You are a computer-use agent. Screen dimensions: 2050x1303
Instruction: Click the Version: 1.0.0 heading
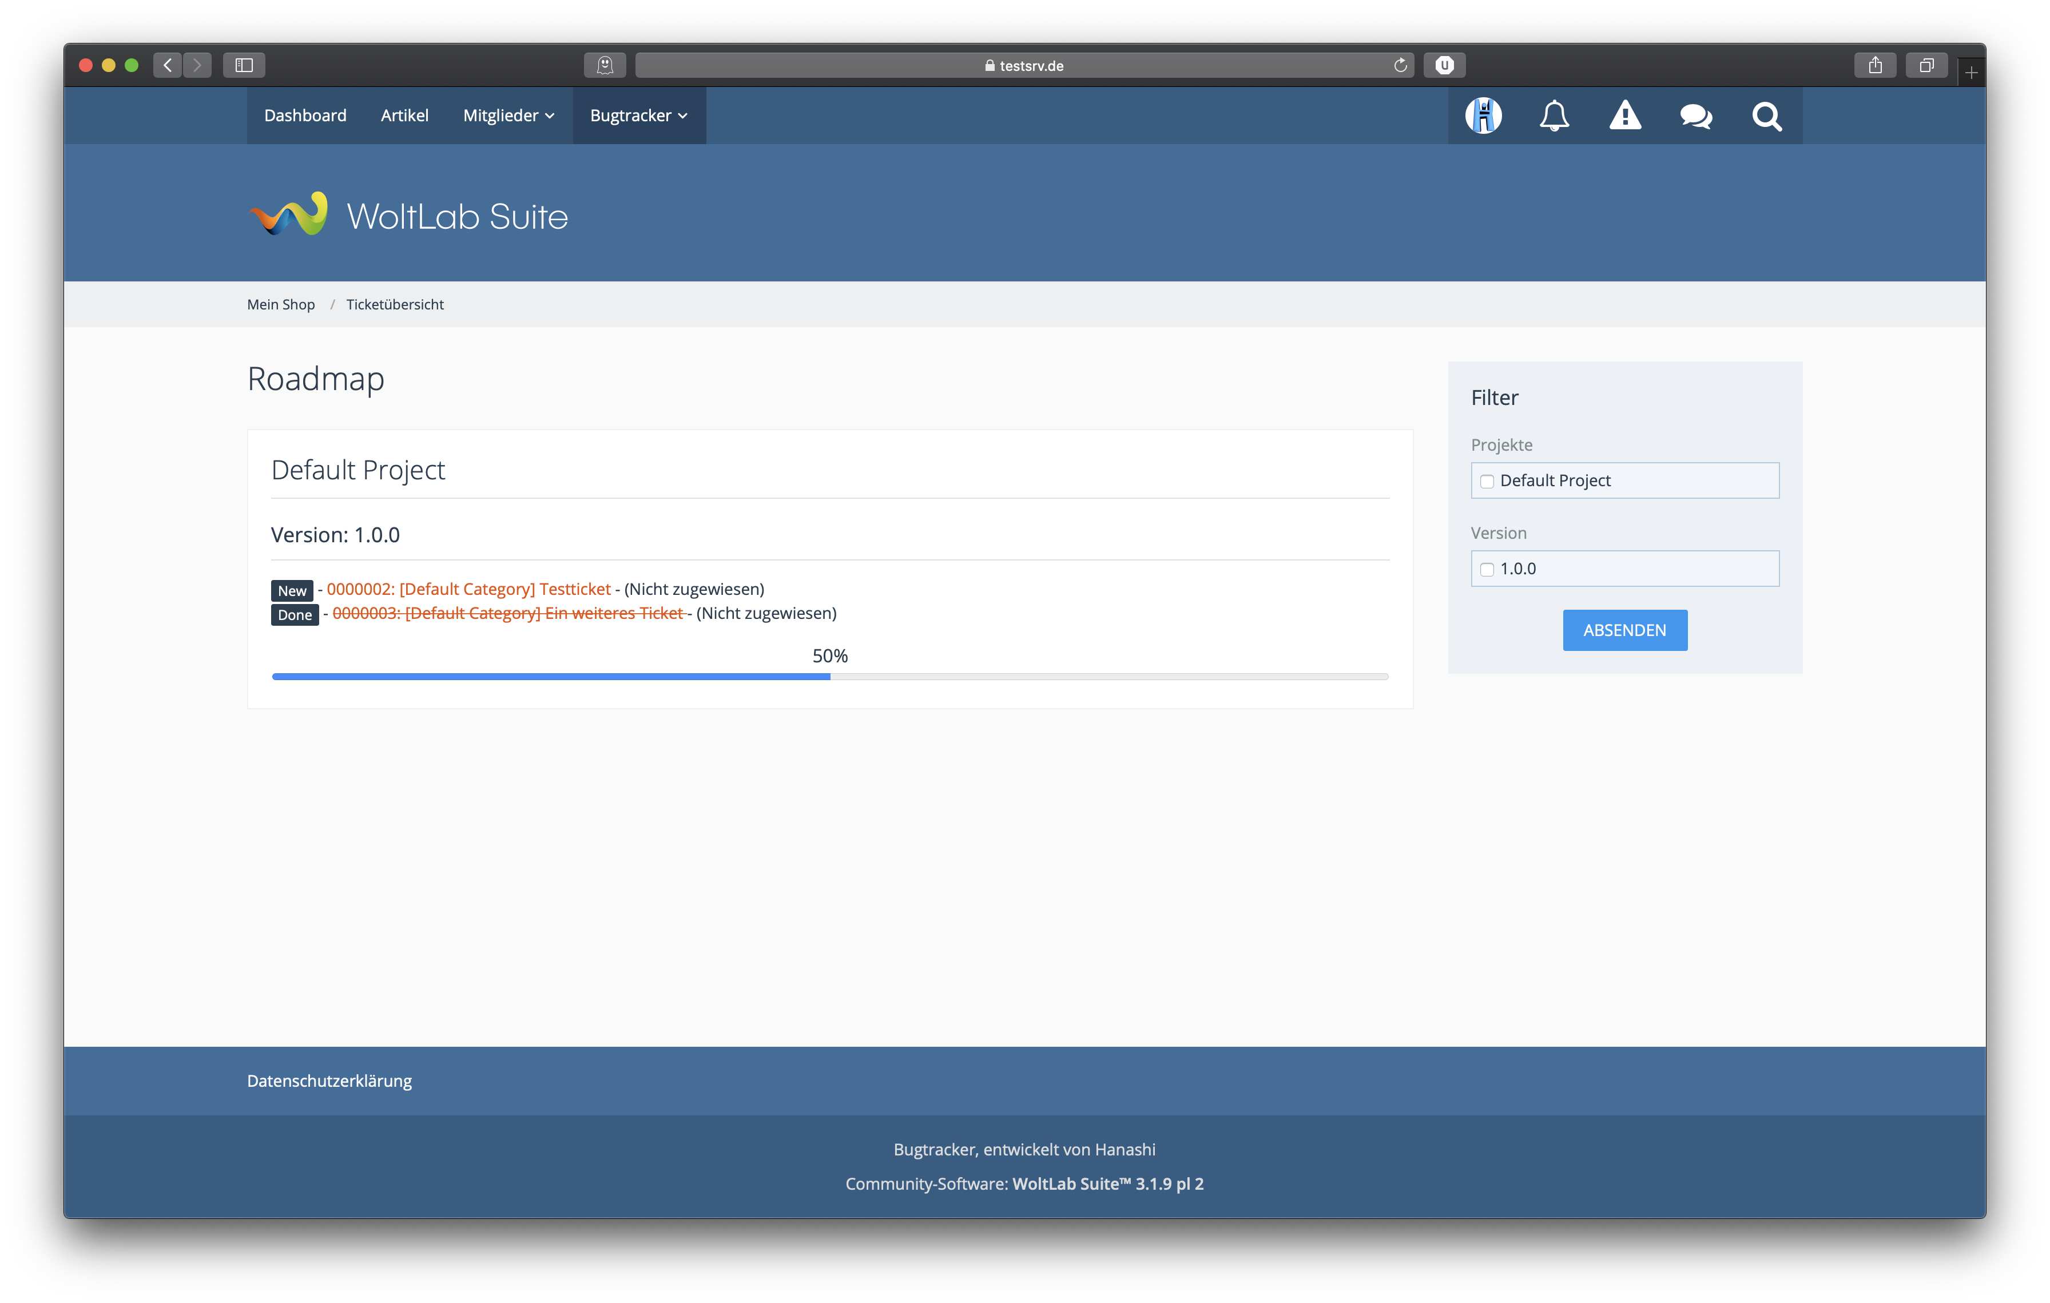[335, 535]
